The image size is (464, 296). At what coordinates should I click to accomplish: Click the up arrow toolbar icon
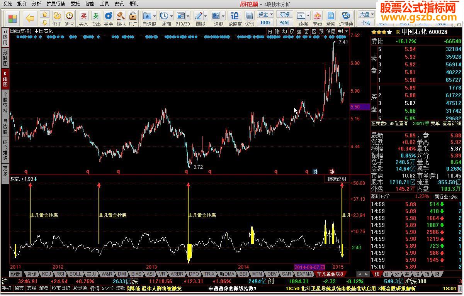45,14
